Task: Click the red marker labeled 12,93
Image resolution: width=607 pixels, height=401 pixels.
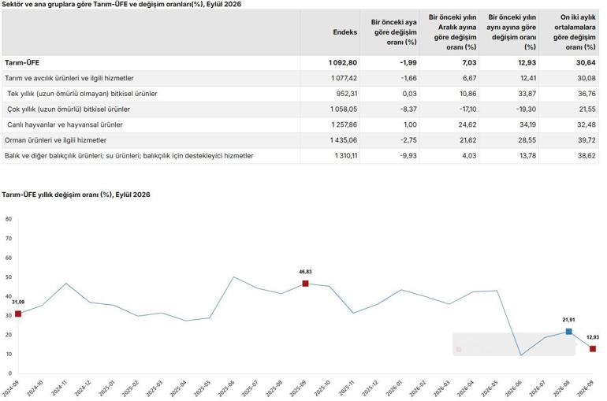Action: (593, 349)
